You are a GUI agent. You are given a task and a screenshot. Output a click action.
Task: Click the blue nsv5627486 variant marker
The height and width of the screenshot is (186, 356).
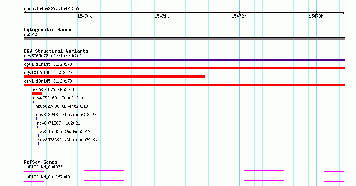point(36,110)
